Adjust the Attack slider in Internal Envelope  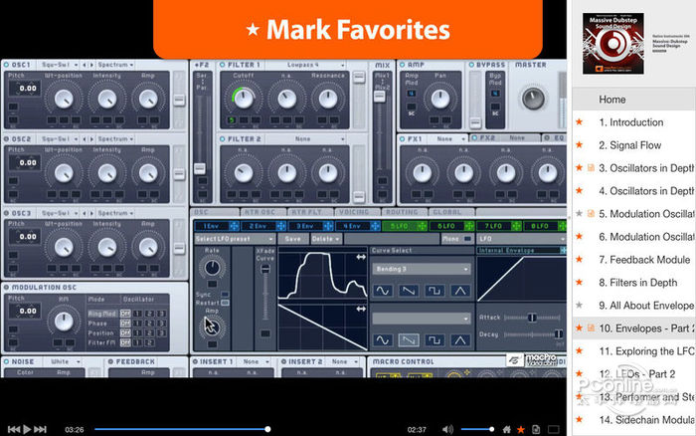[532, 318]
